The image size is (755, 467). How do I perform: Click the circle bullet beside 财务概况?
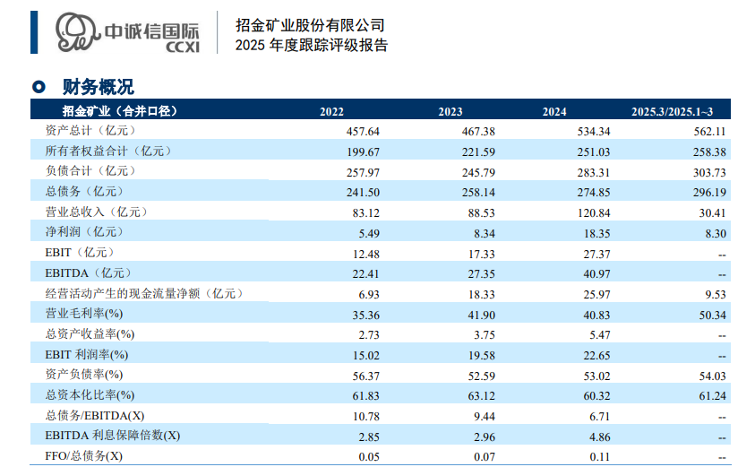click(39, 87)
